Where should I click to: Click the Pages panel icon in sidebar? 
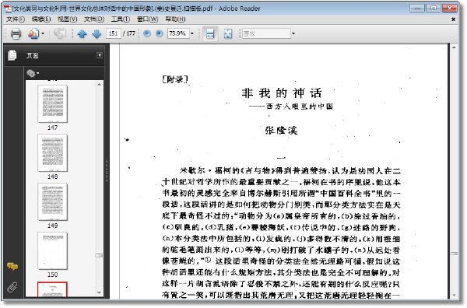[12, 55]
